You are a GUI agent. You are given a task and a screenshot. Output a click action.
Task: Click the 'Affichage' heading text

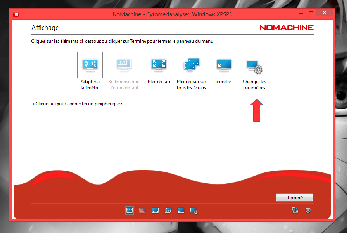click(x=45, y=28)
